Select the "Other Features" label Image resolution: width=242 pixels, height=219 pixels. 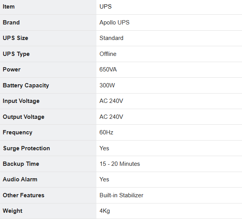point(24,195)
